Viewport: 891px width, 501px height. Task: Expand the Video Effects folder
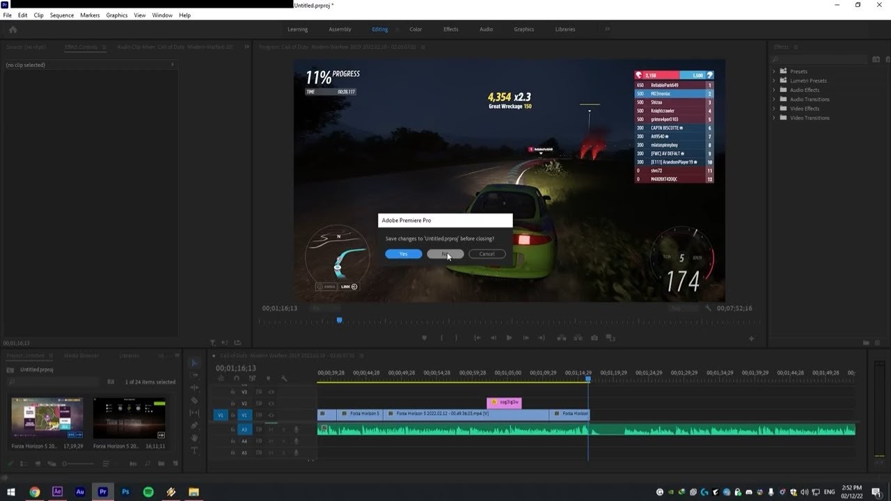[774, 109]
